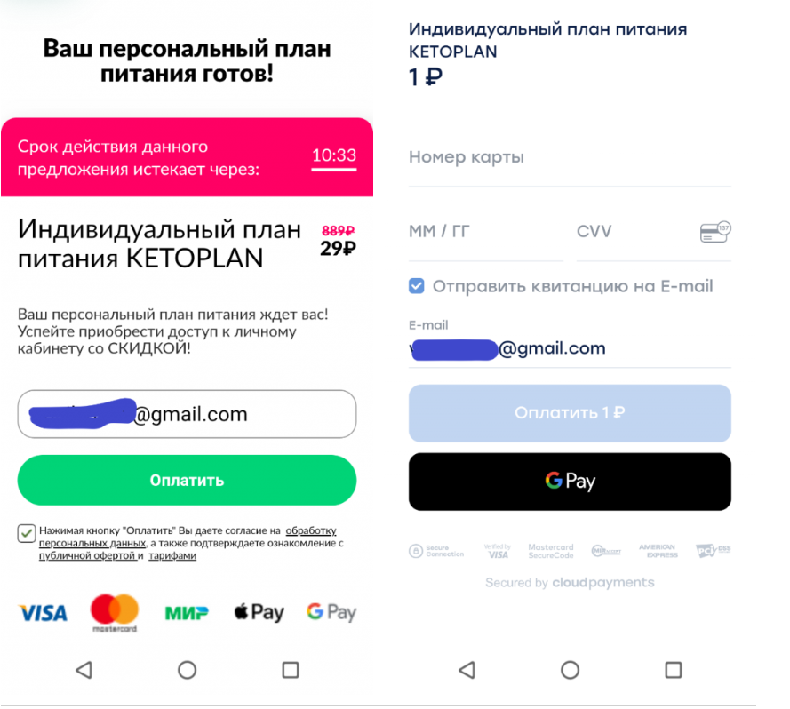This screenshot has width=790, height=709.
Task: Click the CVV card hint icon
Action: [x=715, y=232]
